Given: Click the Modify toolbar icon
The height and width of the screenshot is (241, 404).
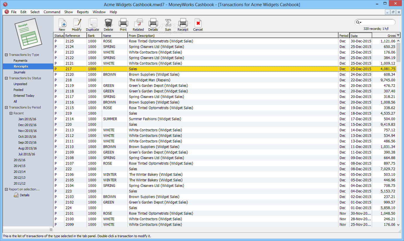Looking at the screenshot, I should point(77,23).
